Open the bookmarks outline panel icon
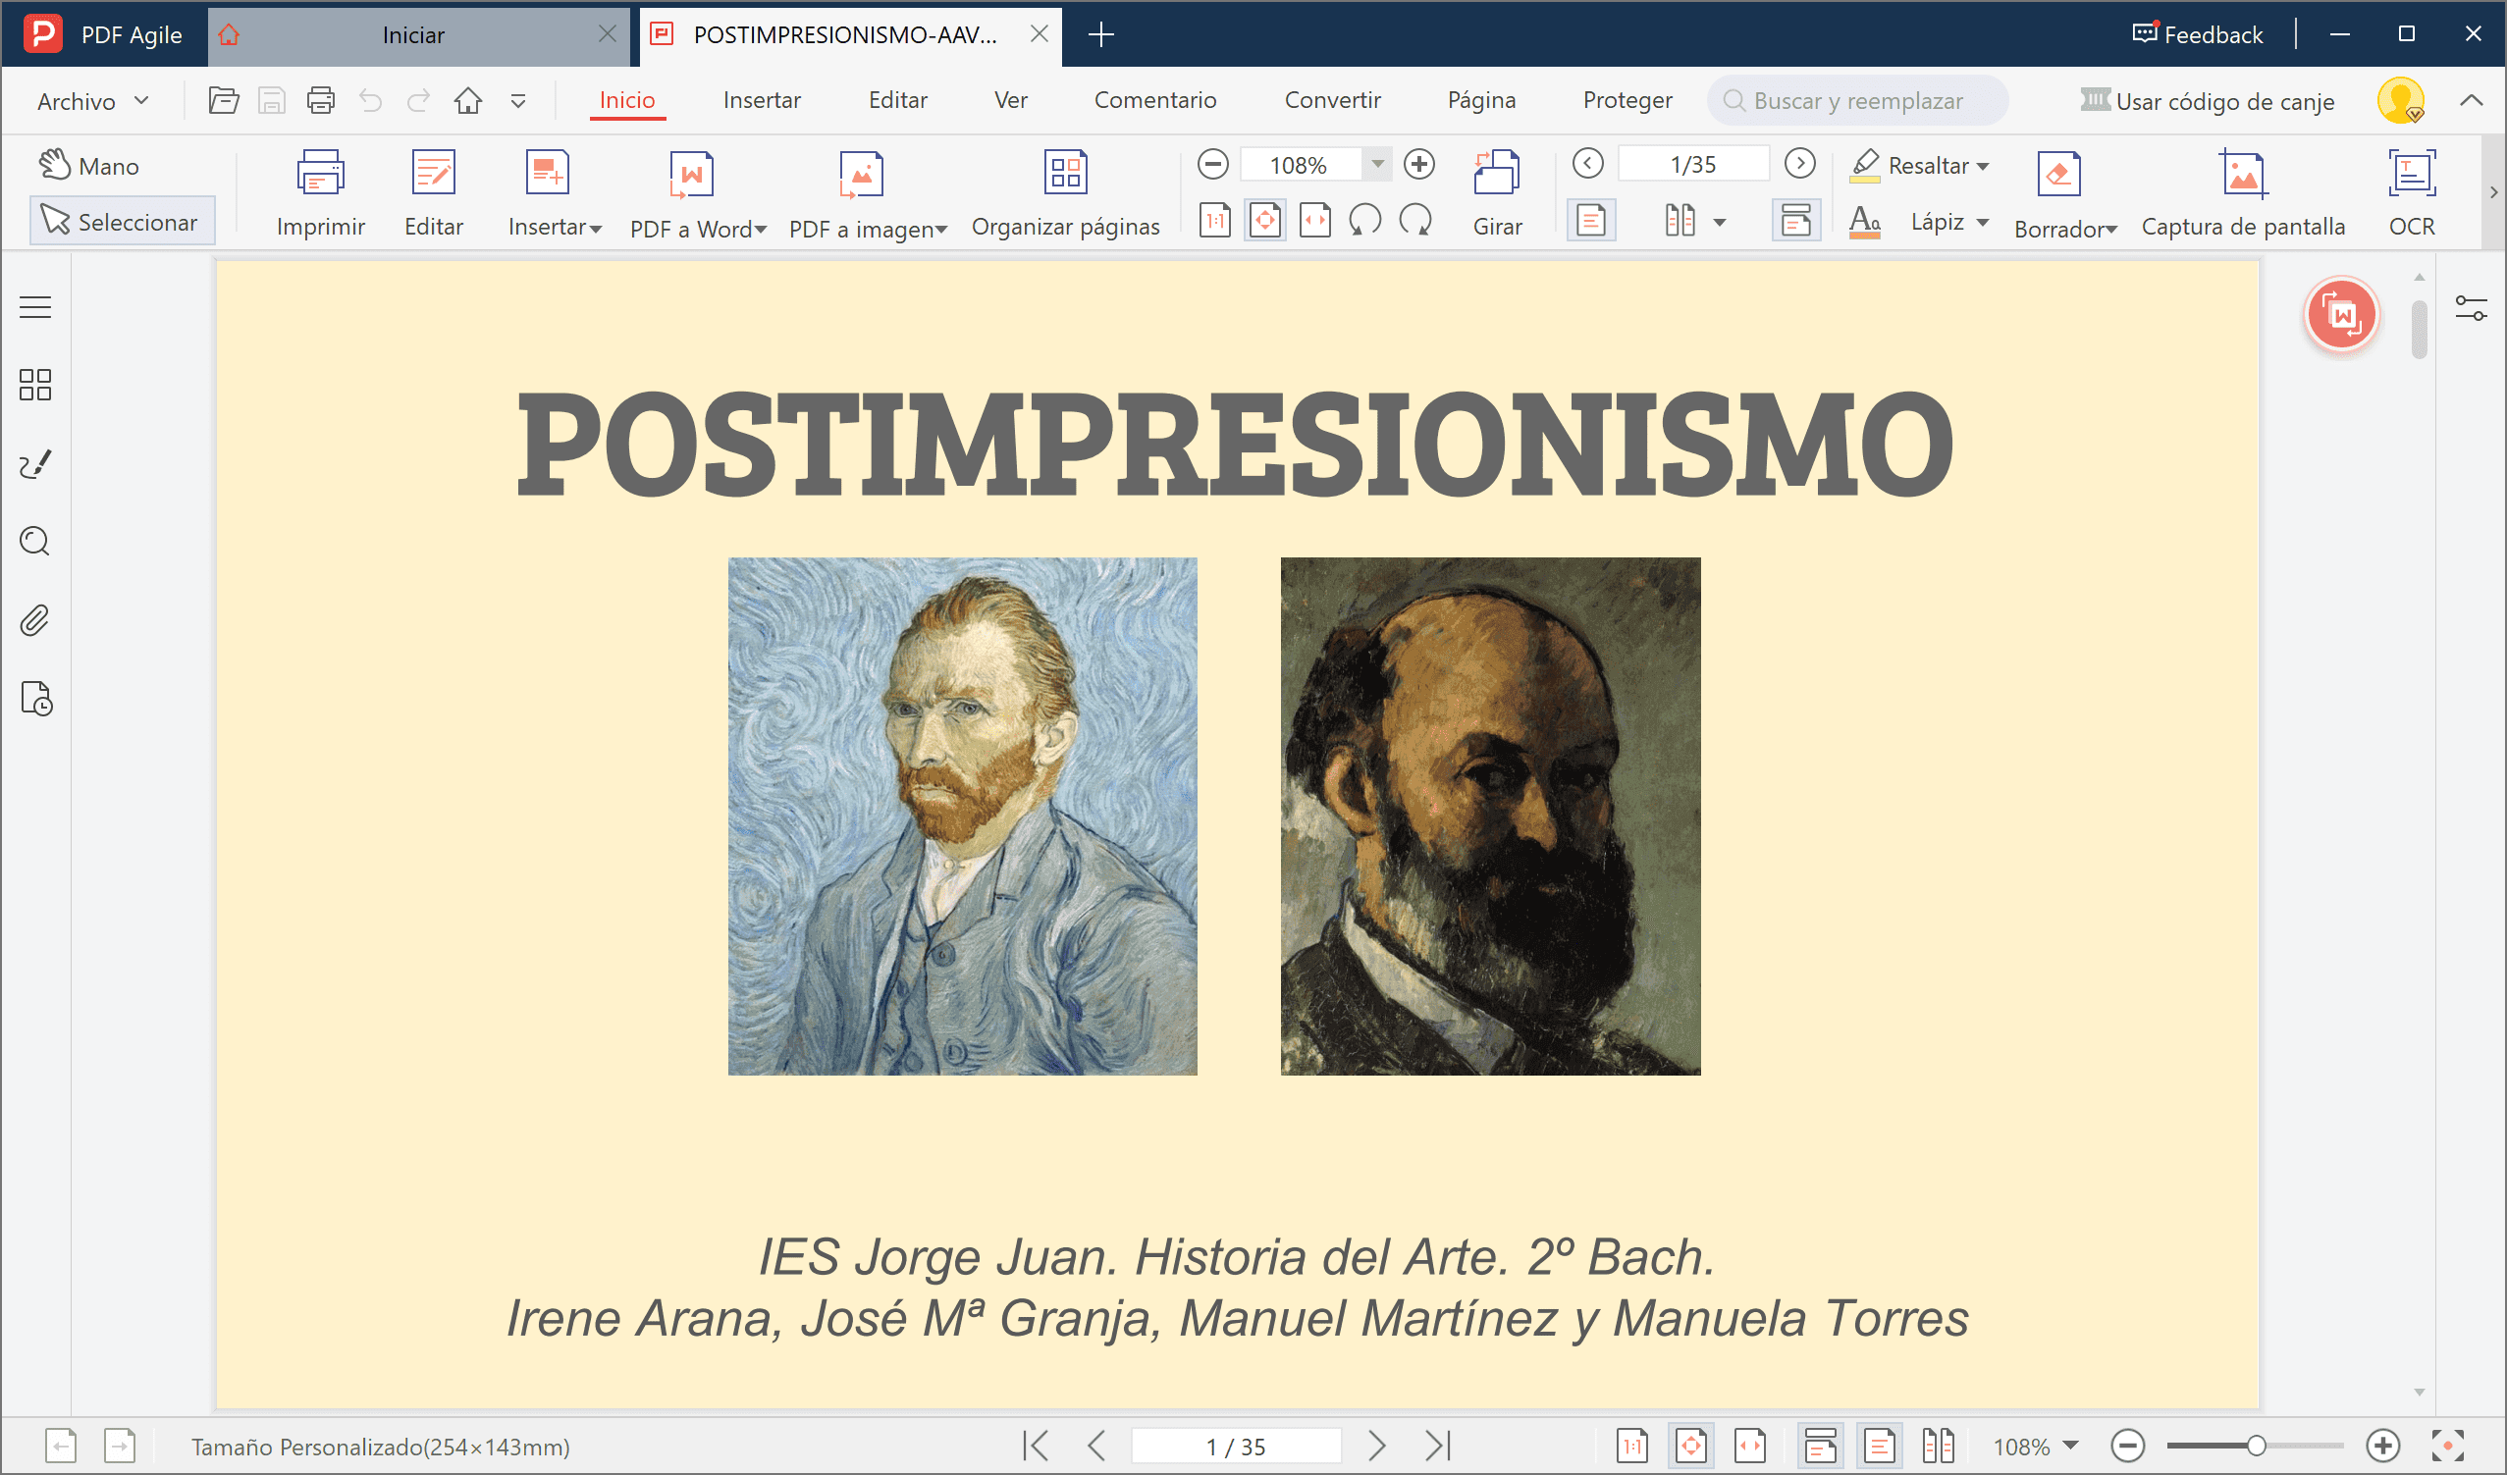Image resolution: width=2507 pixels, height=1475 pixels. coord(34,307)
